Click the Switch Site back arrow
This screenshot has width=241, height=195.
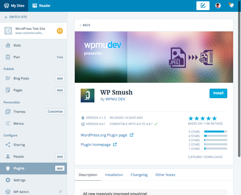(6, 17)
